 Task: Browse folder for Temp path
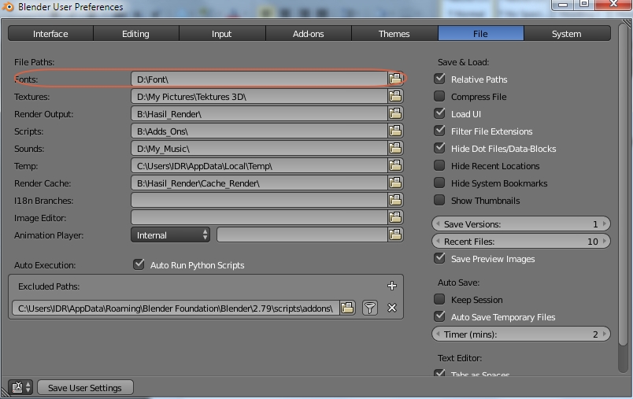pos(395,165)
